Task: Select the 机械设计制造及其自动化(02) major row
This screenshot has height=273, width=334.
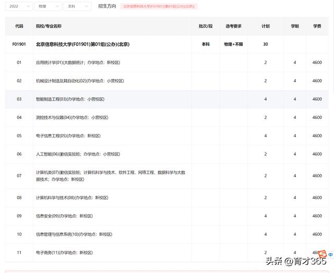Action: 167,81
